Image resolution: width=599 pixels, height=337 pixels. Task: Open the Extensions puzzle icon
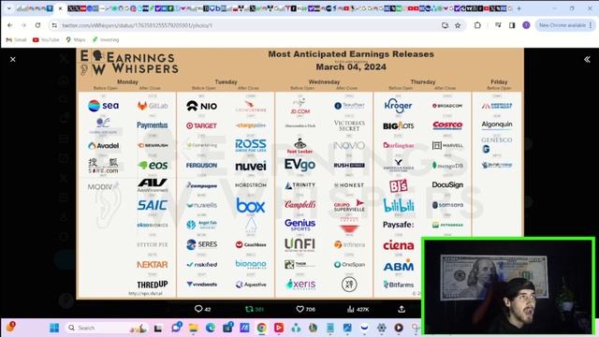pos(477,25)
